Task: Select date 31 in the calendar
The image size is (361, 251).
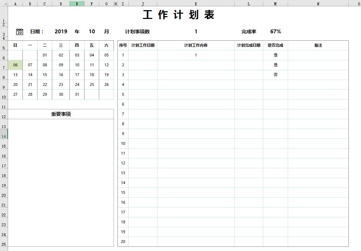Action: 77,94
